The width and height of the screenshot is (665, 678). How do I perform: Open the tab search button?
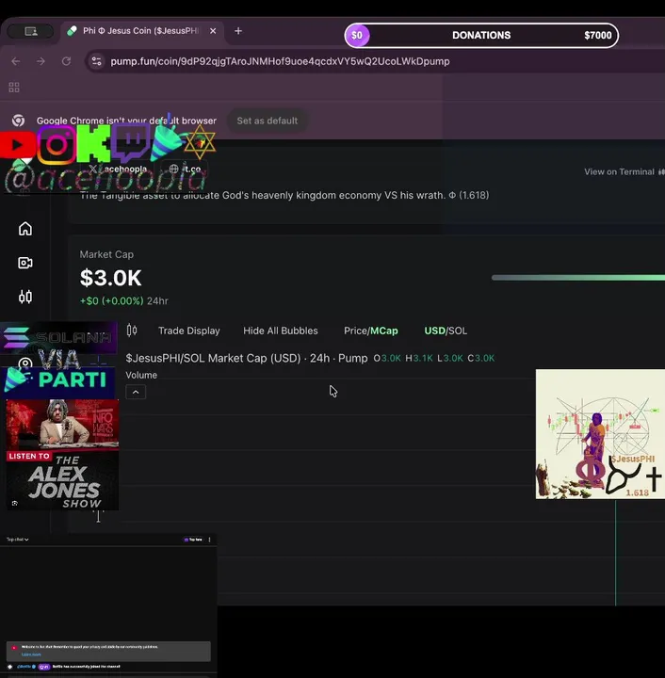(x=31, y=31)
